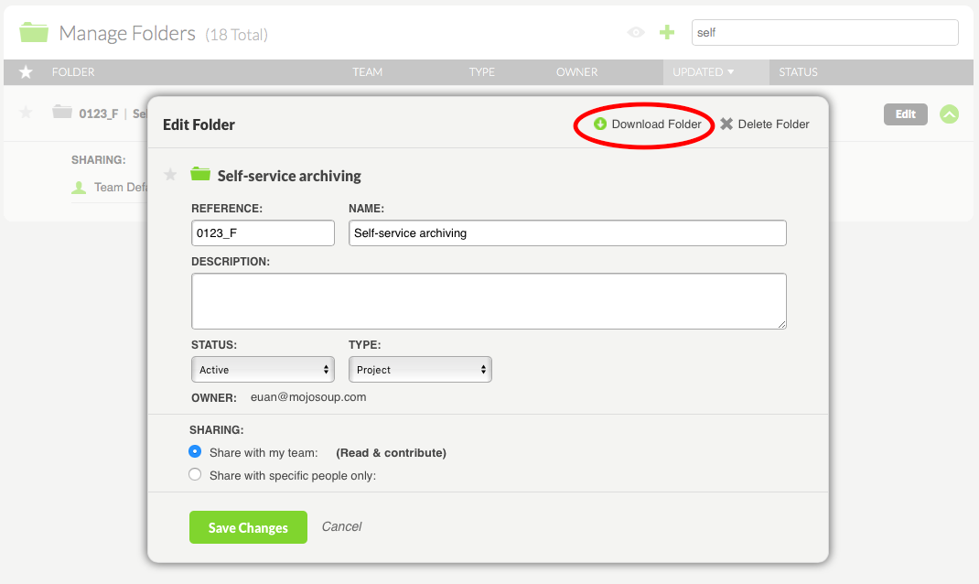This screenshot has height=584, width=979.
Task: Toggle the eye visibility icon
Action: (x=636, y=32)
